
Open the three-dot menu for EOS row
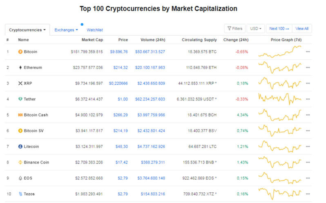click(x=308, y=178)
